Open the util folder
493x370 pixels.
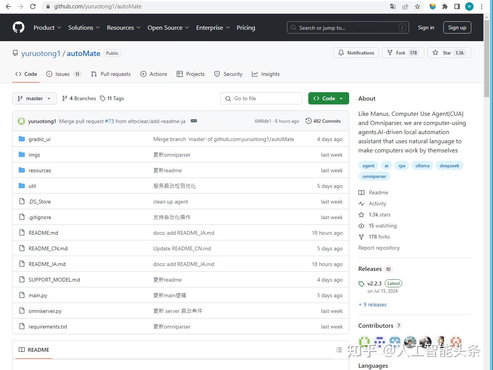(32, 186)
